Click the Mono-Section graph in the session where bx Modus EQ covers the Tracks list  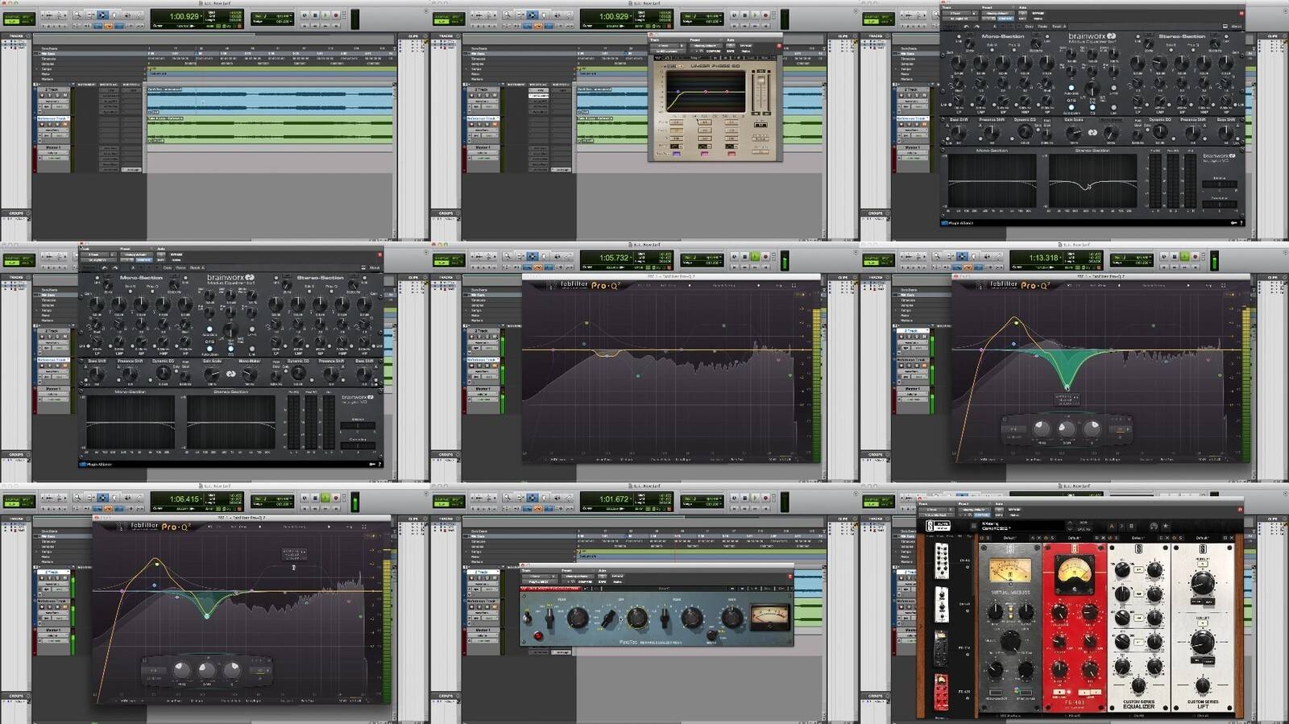(131, 422)
